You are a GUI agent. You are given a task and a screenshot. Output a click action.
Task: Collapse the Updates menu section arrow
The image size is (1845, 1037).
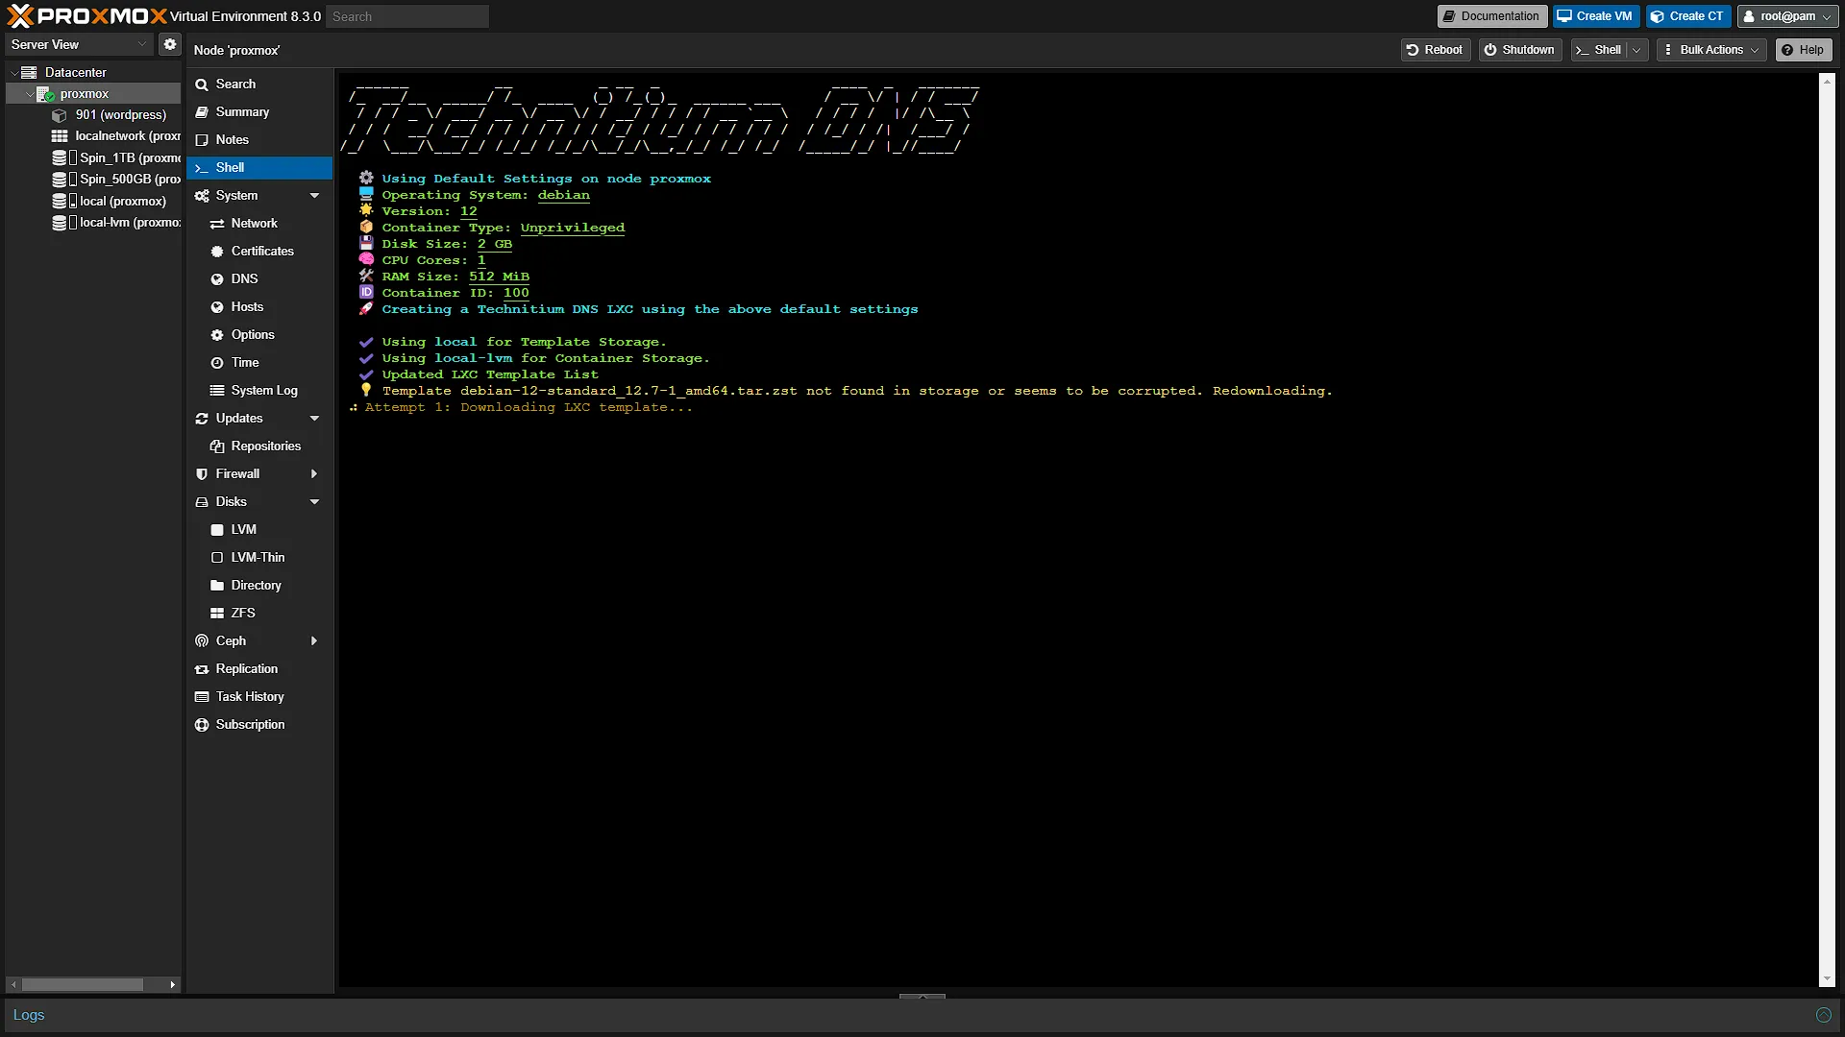pos(314,419)
